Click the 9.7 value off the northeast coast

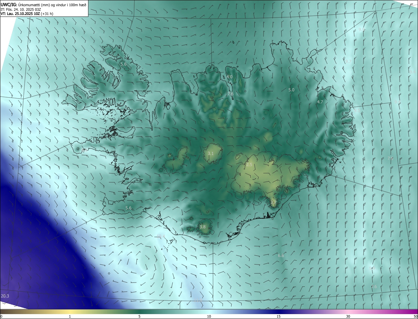[x=348, y=61]
